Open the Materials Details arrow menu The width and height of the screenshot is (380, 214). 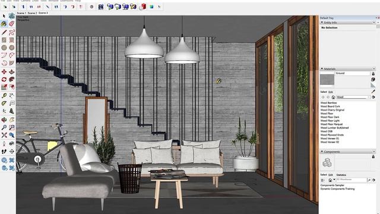(373, 97)
